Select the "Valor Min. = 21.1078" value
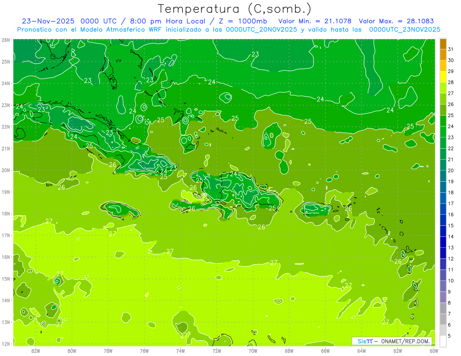Screen dimensions: 461x356 [315, 21]
